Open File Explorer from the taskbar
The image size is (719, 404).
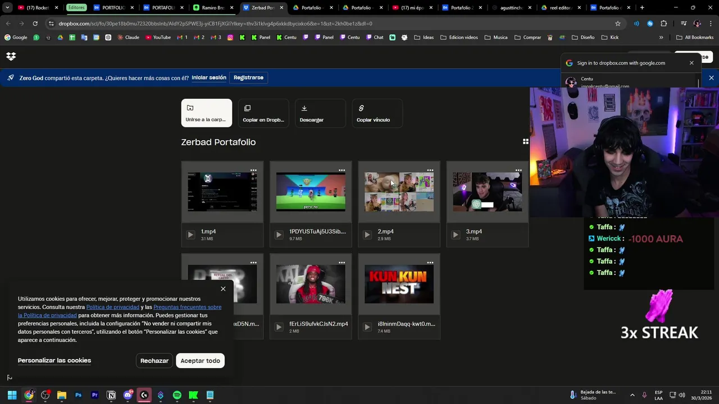(x=62, y=395)
